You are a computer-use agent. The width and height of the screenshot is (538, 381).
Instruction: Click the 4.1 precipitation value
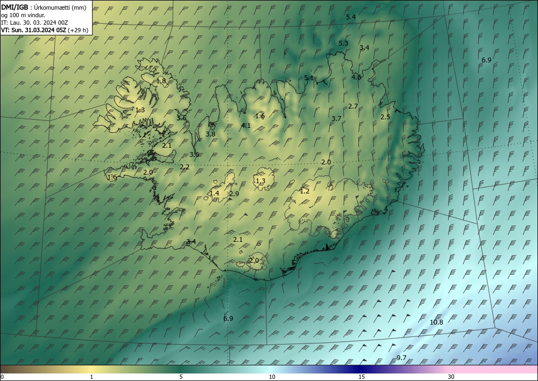[x=246, y=125]
